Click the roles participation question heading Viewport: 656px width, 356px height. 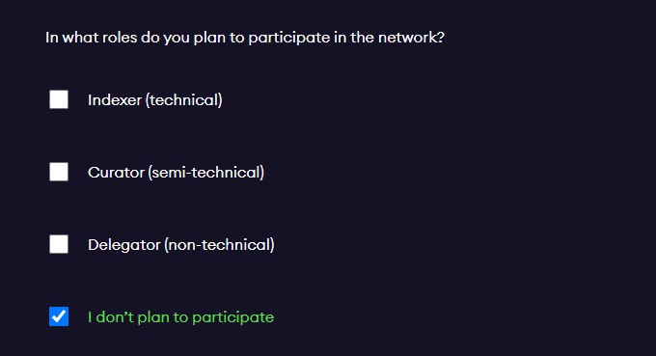(x=245, y=38)
